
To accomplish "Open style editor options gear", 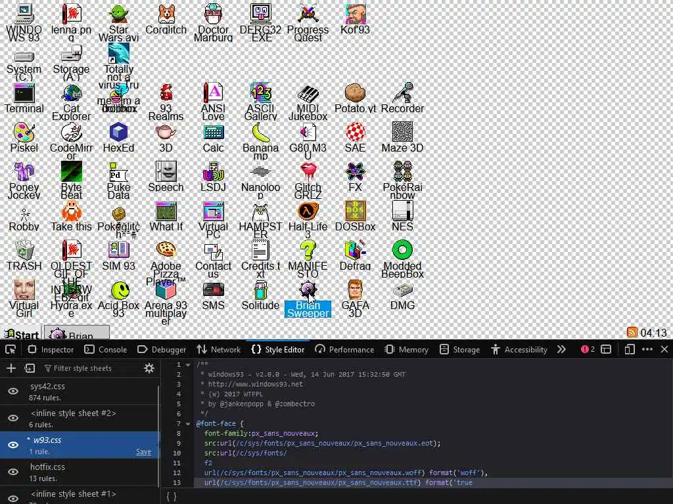I will point(149,368).
